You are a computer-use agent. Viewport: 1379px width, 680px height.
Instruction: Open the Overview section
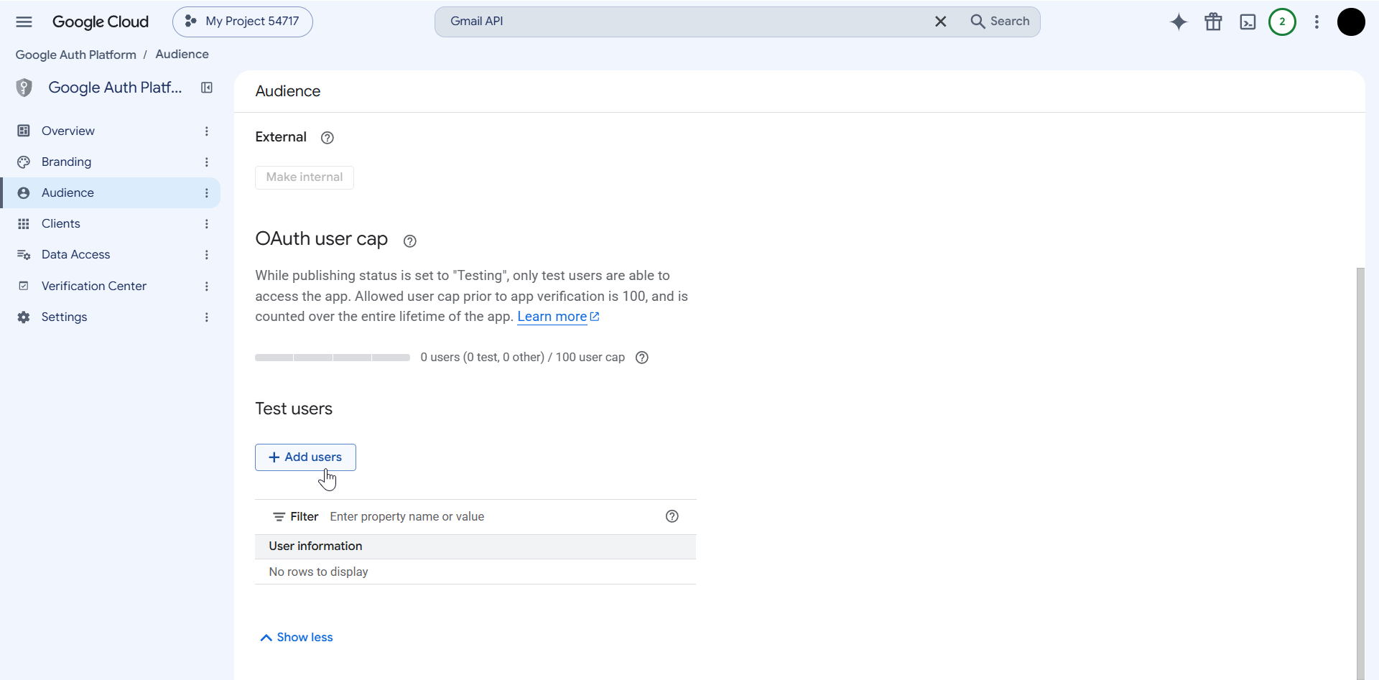68,131
